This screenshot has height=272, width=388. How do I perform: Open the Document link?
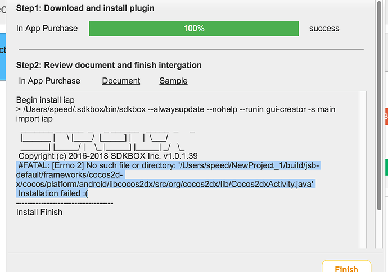(x=121, y=81)
